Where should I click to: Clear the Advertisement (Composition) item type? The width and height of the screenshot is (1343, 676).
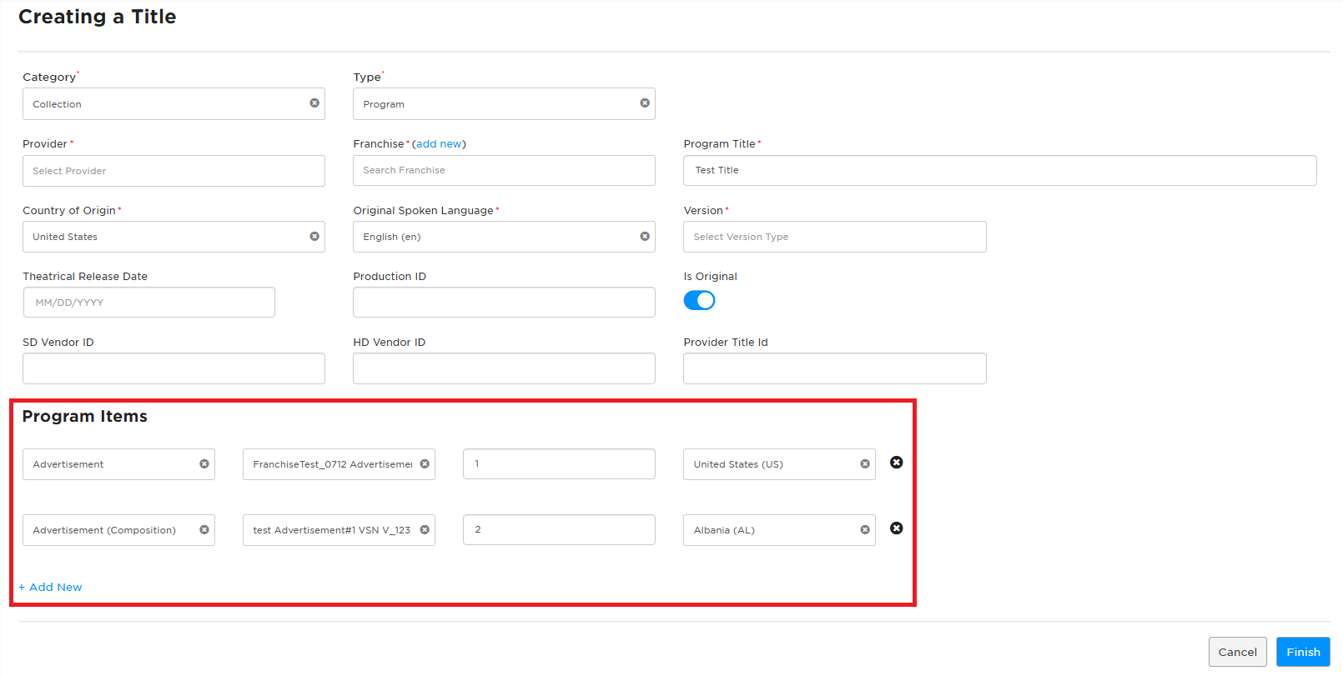point(204,530)
